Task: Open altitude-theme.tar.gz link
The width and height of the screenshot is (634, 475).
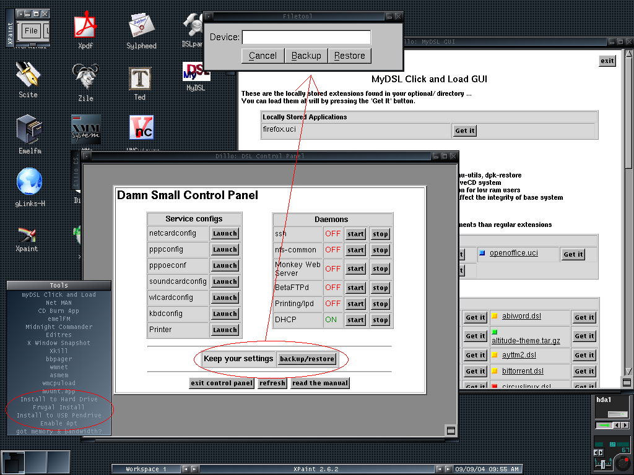Action: [x=526, y=341]
